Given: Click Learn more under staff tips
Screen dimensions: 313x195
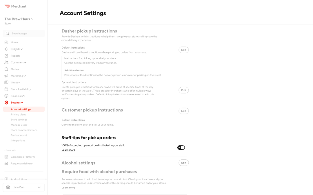Looking at the screenshot, I should [68, 150].
